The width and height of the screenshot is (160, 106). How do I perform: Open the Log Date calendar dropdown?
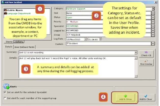(85, 39)
